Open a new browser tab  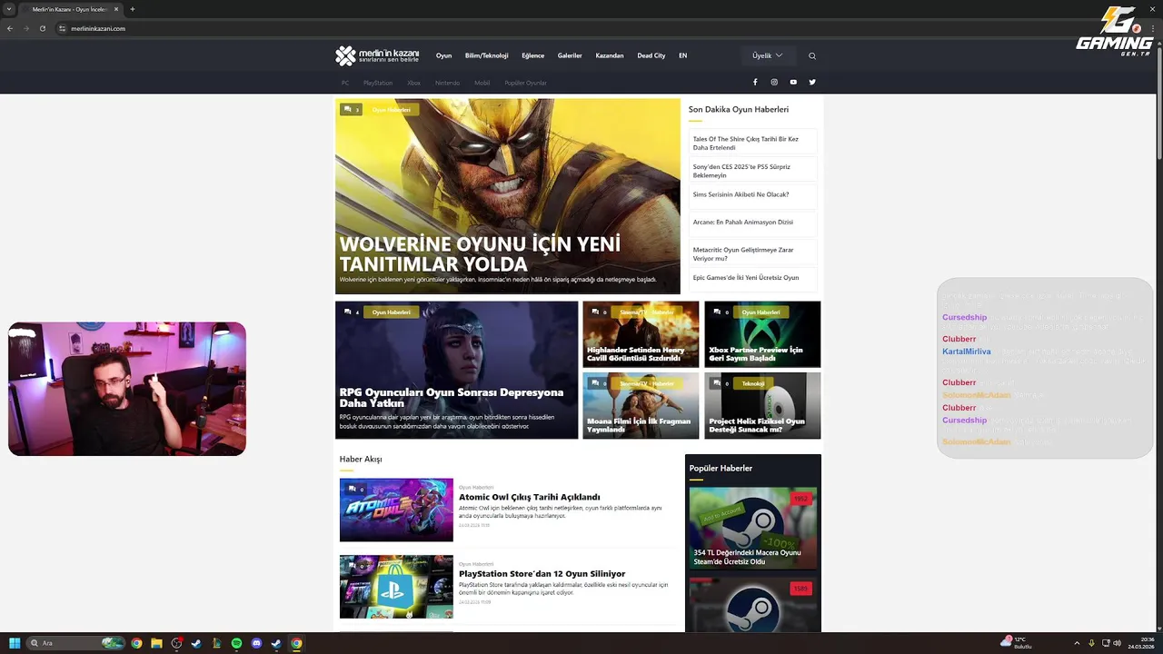coord(133,9)
